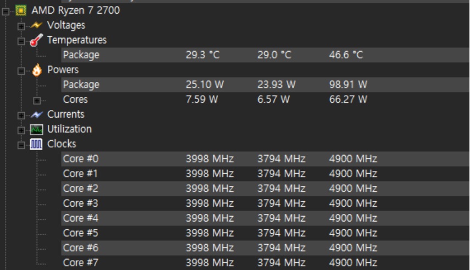Select the Core #6 clock row
The height and width of the screenshot is (270, 470).
tap(266, 248)
